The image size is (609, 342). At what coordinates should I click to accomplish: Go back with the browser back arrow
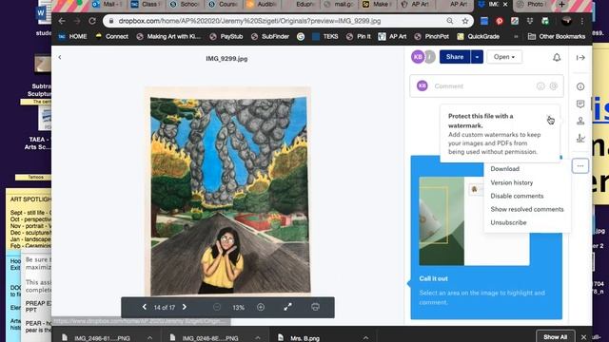point(62,21)
